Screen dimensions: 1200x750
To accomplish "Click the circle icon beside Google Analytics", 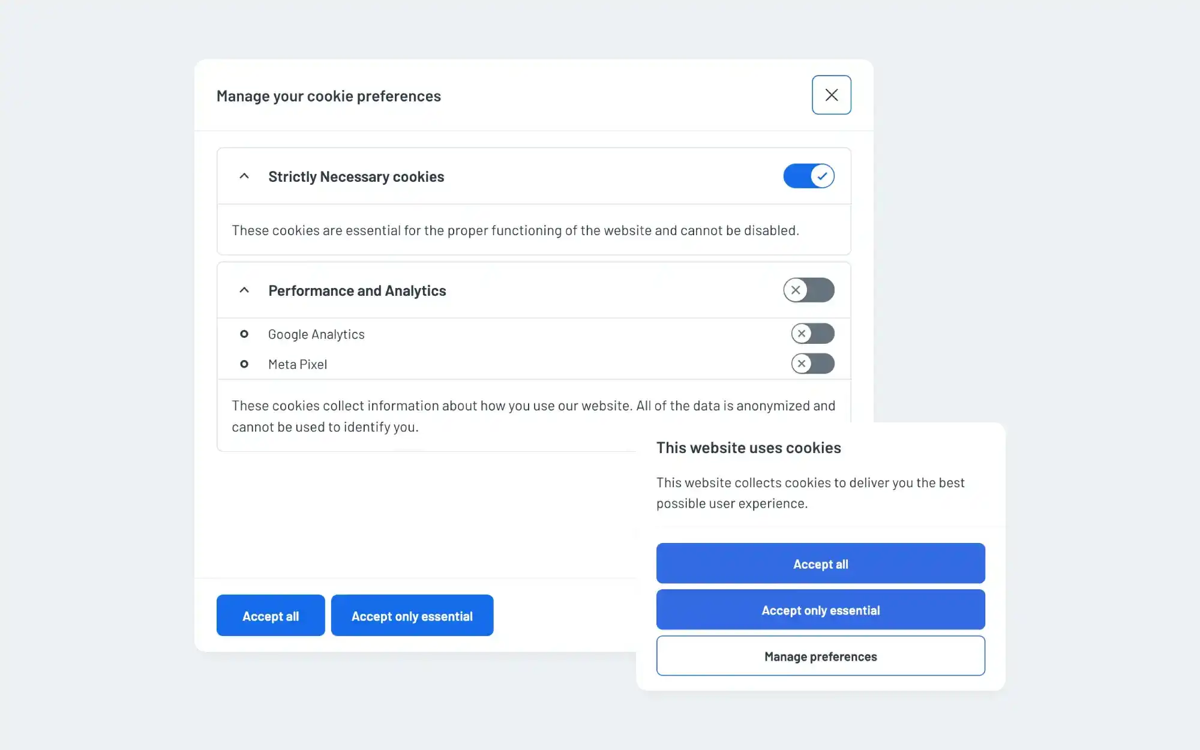I will pyautogui.click(x=244, y=334).
